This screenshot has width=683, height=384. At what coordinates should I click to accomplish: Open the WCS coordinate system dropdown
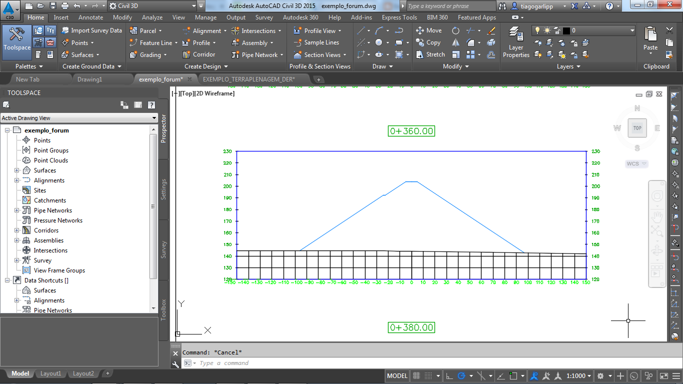637,163
